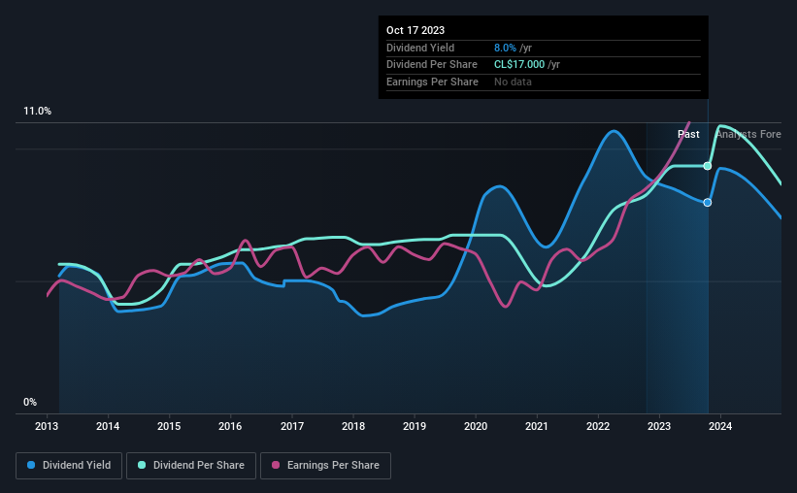Click the 'Earnings Per Share' row label in tooltip
Image resolution: width=797 pixels, height=493 pixels.
click(432, 82)
